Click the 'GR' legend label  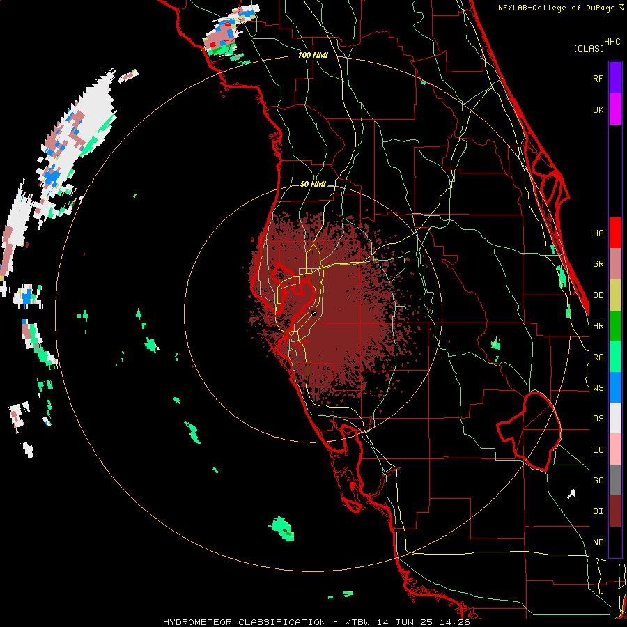tap(598, 264)
